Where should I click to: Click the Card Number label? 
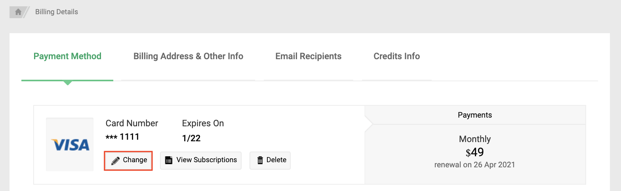[132, 124]
